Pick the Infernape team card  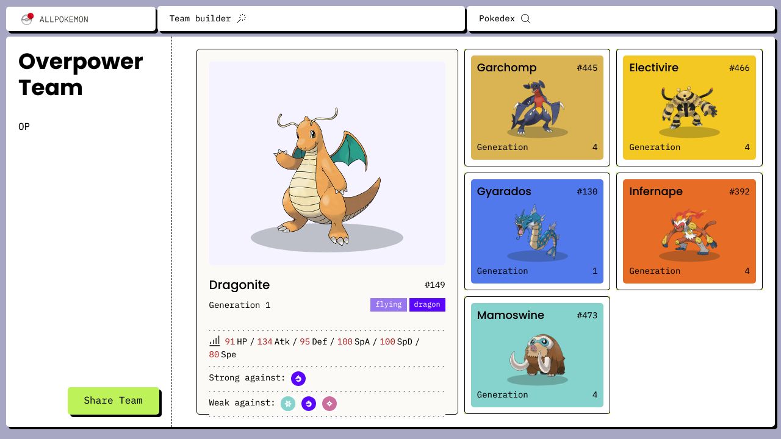[689, 231]
